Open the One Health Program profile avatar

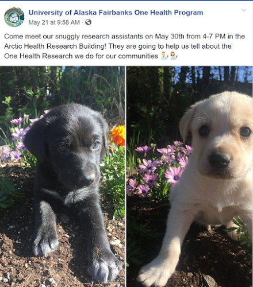coord(14,17)
